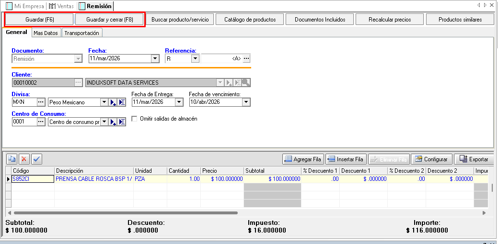This screenshot has height=244, width=498.
Task: Click the grid's horizontal scrollbar
Action: coord(126,212)
